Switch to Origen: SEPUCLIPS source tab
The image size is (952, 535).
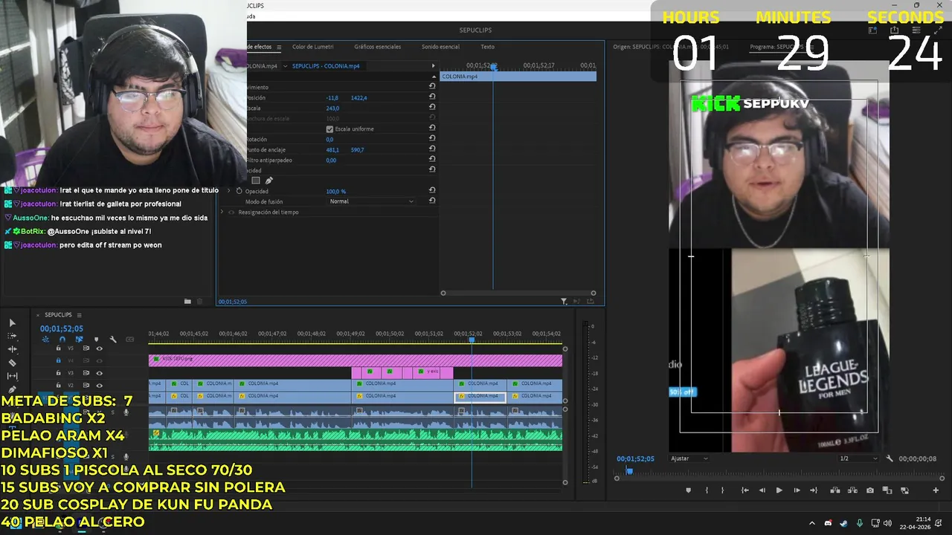coord(671,47)
